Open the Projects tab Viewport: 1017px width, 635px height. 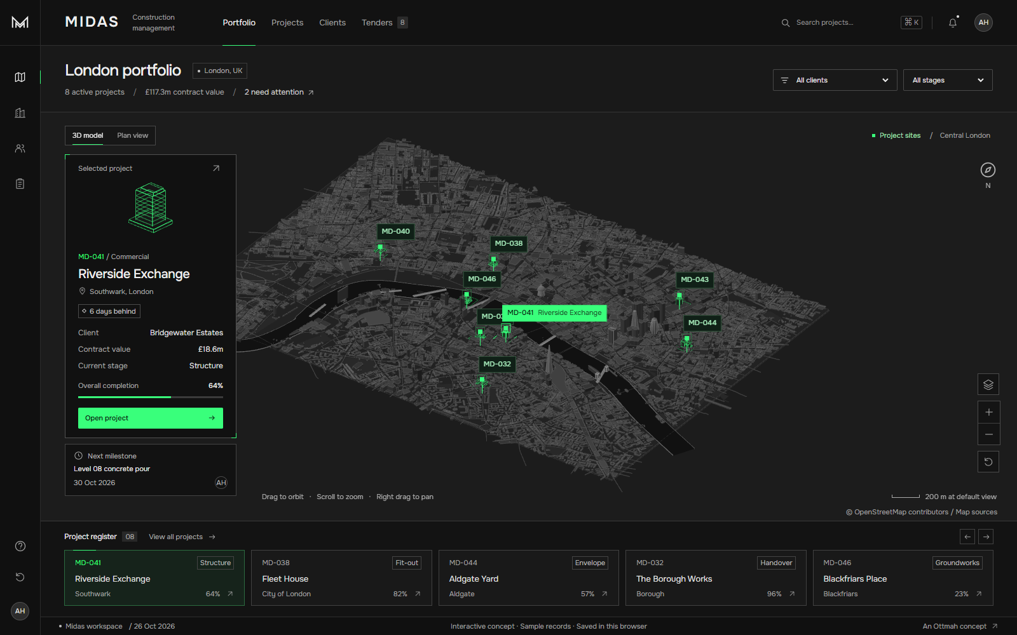pos(287,22)
